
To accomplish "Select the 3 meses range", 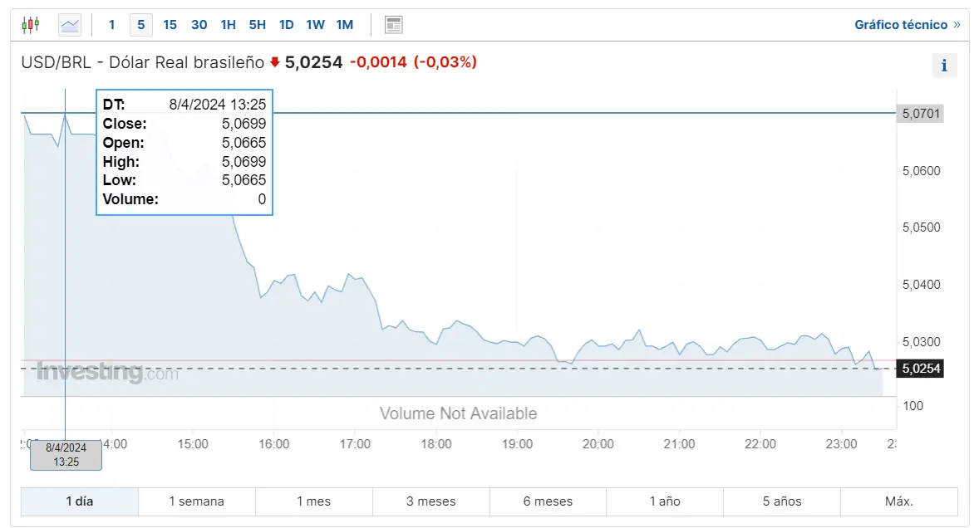I will click(x=431, y=501).
